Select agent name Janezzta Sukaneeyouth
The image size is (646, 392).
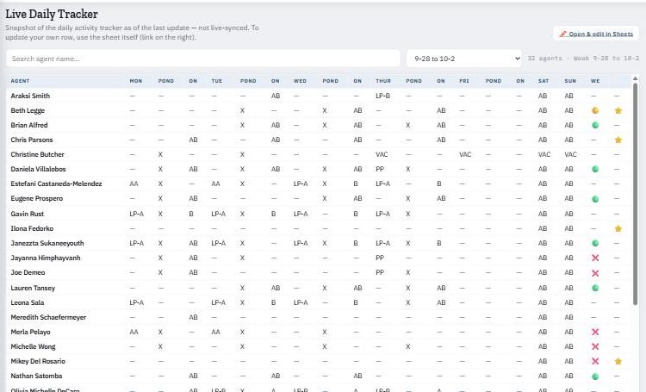(x=47, y=243)
